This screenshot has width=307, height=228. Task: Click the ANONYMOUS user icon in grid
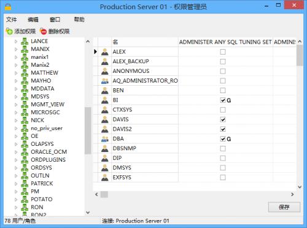[105, 71]
